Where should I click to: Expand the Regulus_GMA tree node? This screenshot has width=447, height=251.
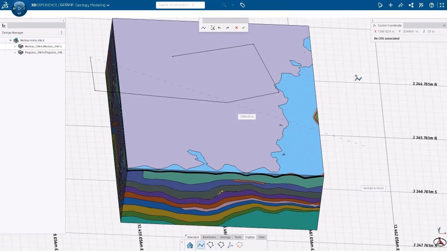point(15,53)
